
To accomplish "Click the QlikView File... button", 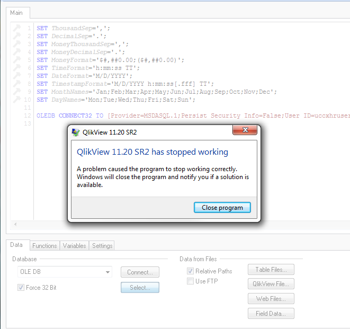I will (271, 283).
